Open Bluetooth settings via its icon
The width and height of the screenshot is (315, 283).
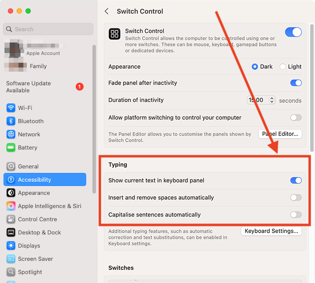tap(11, 121)
